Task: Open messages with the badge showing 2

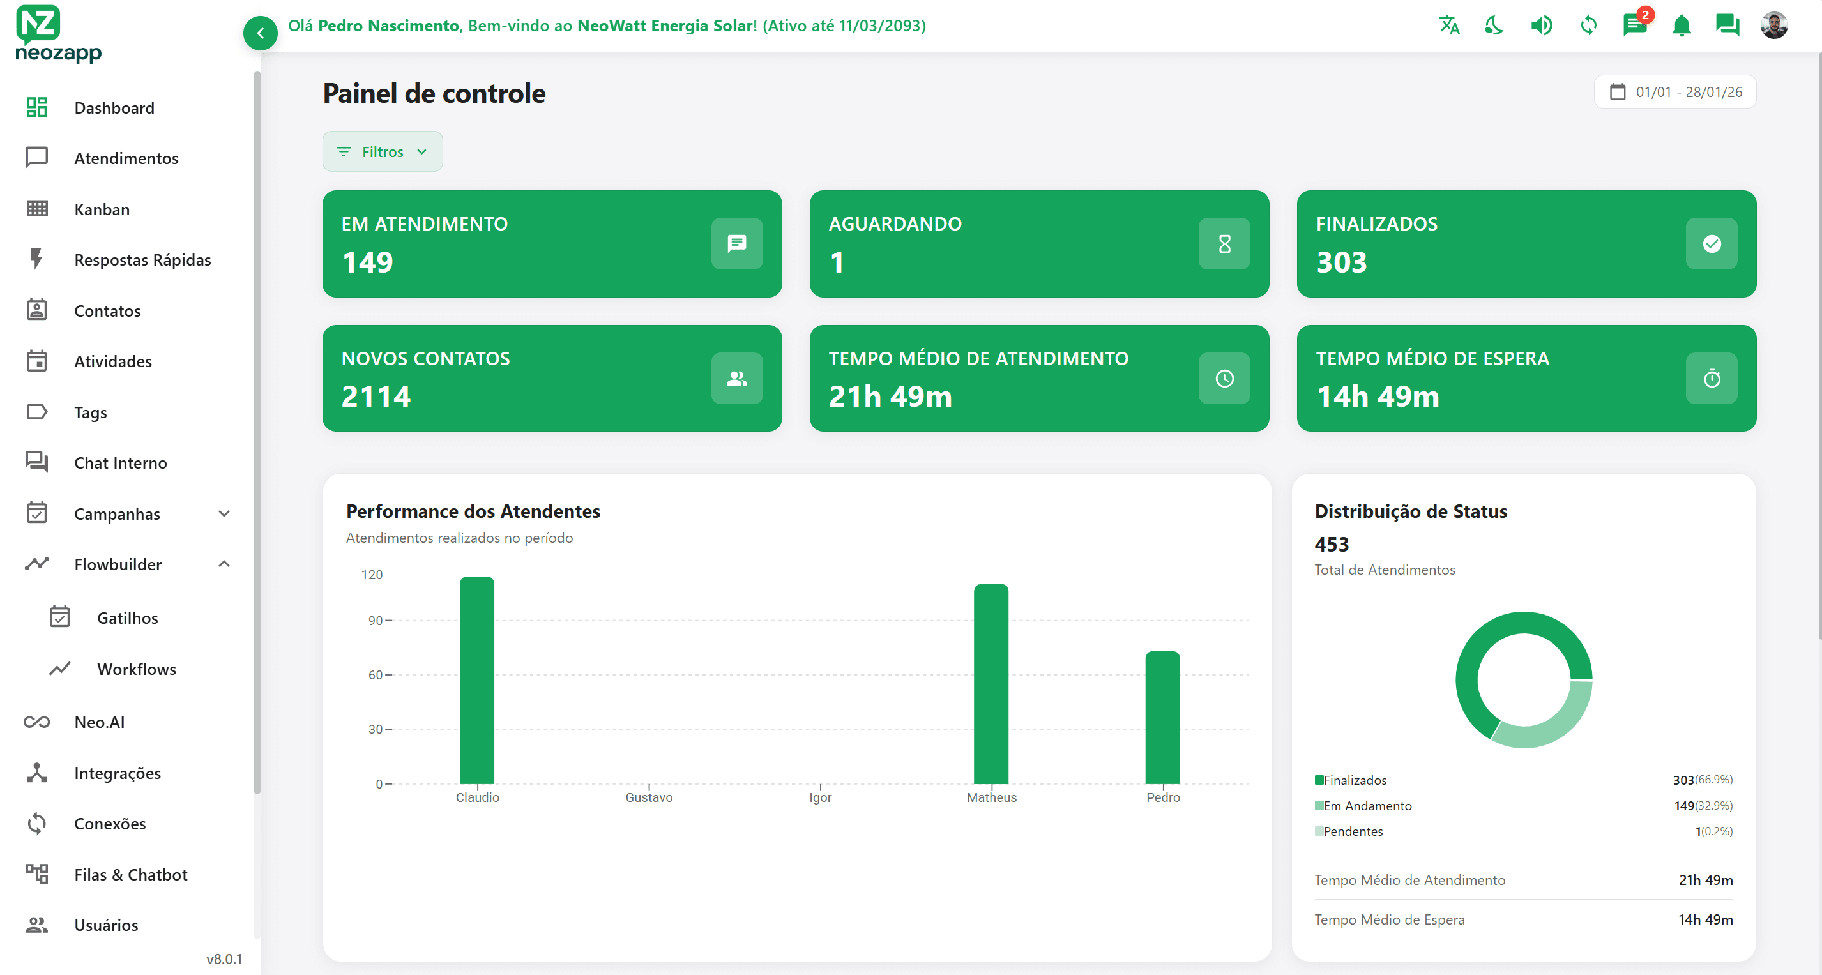Action: [1635, 26]
